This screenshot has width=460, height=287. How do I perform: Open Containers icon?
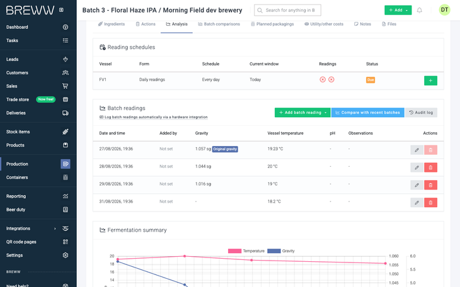pos(66,177)
